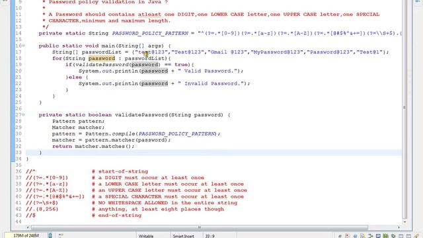
Task: Click the Writable status bar entry
Action: 146,236
